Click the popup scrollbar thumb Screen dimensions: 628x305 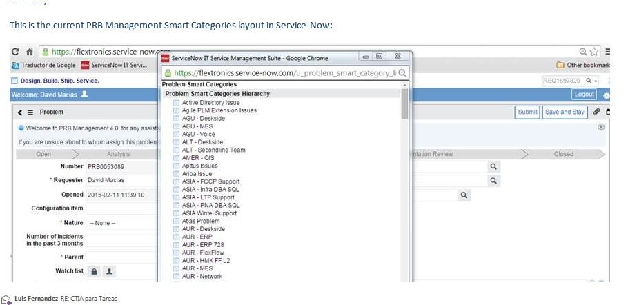pyautogui.click(x=404, y=104)
